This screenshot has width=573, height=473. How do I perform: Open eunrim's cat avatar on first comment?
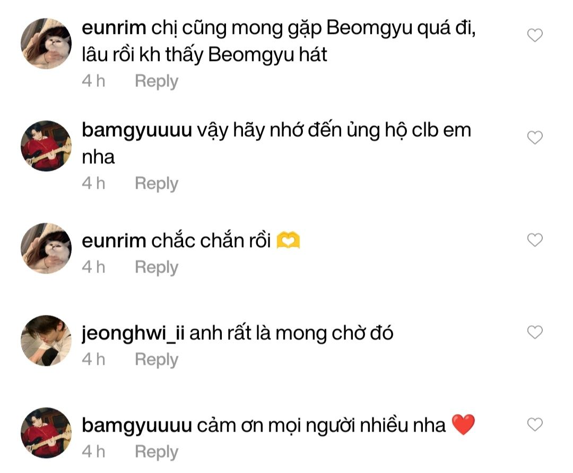point(46,43)
